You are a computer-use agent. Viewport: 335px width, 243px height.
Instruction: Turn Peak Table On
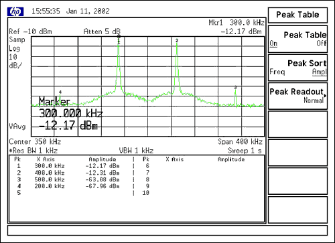point(273,44)
